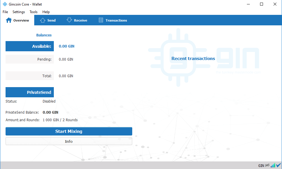The image size is (282, 169).
Task: Click the crossed-out HD wallet indicator
Action: [x=266, y=165]
